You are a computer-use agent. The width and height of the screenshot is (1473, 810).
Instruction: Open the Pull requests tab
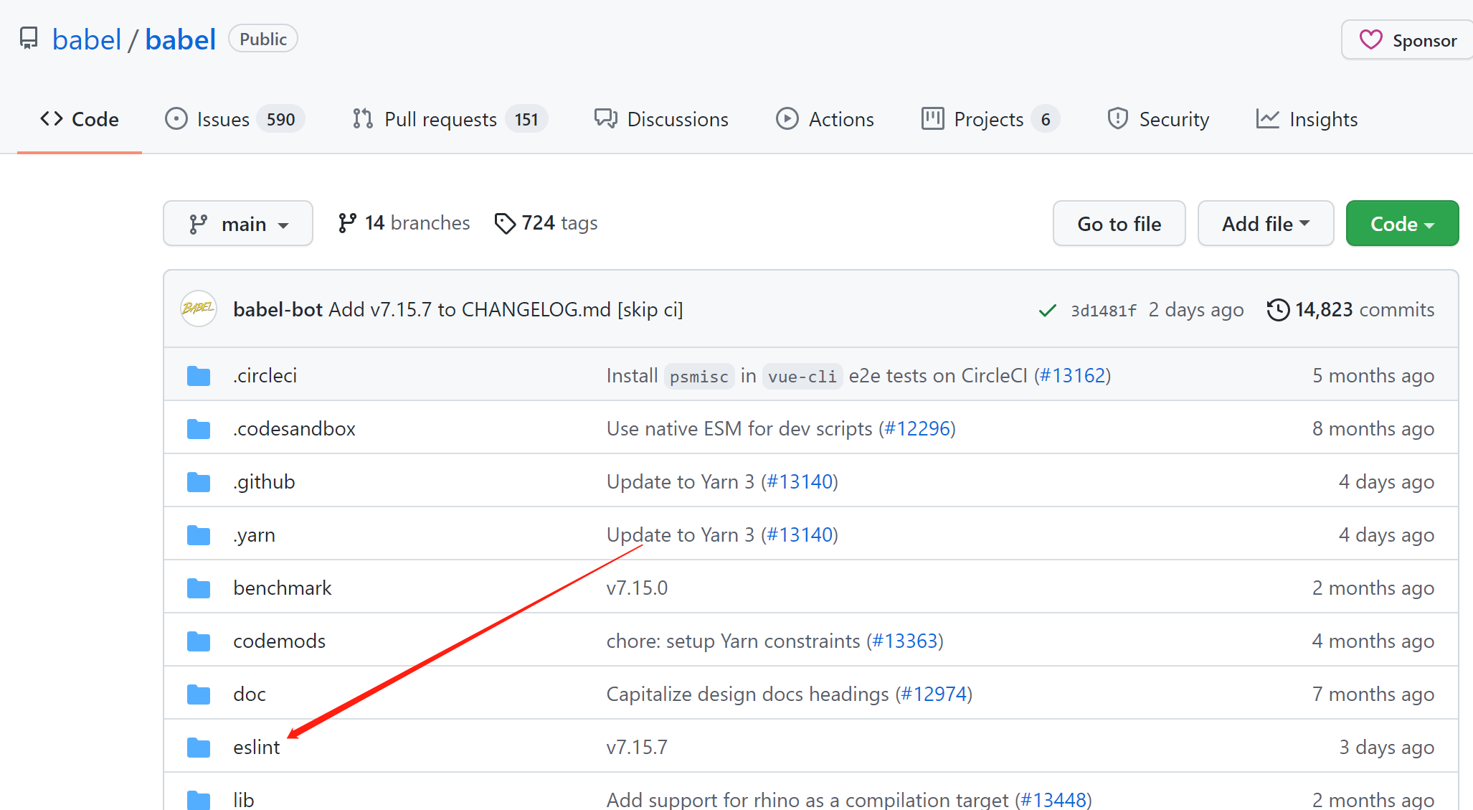449,119
